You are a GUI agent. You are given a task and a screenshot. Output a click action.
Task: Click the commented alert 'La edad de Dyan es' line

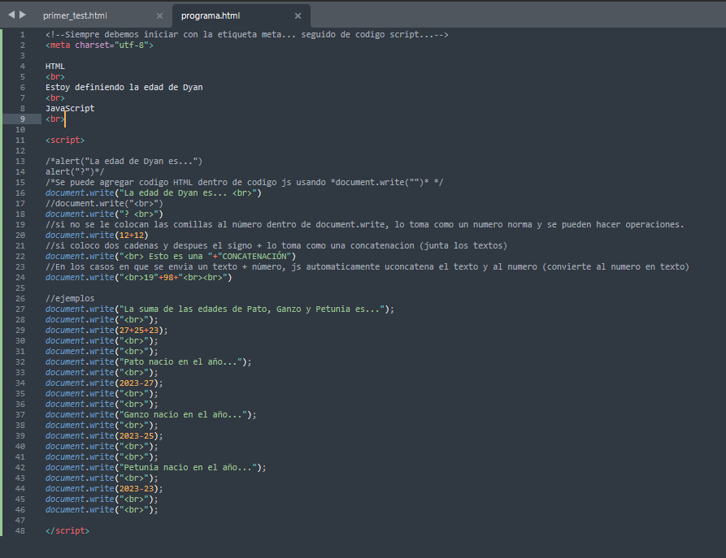124,161
